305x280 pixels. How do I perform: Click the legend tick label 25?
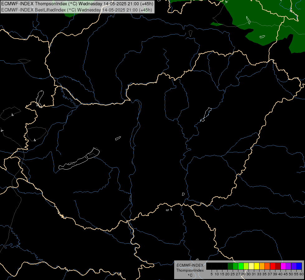point(233,274)
